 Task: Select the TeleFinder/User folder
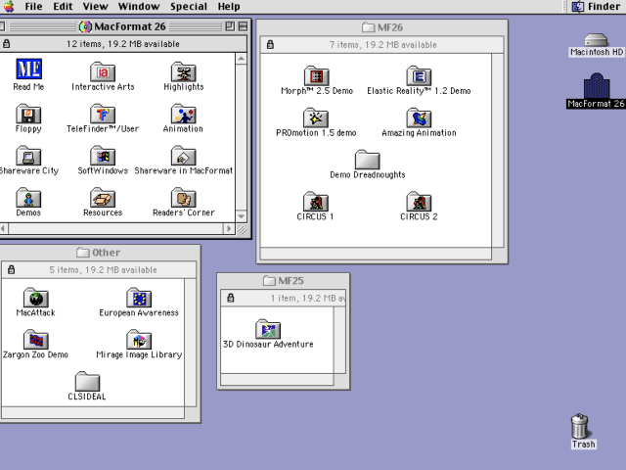pyautogui.click(x=103, y=114)
